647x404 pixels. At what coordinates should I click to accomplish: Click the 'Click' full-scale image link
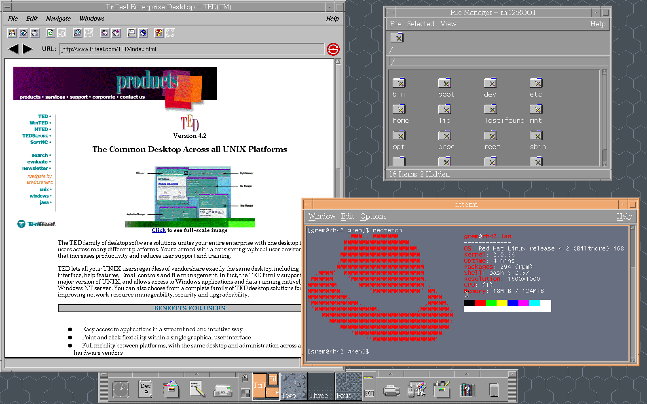(x=159, y=230)
